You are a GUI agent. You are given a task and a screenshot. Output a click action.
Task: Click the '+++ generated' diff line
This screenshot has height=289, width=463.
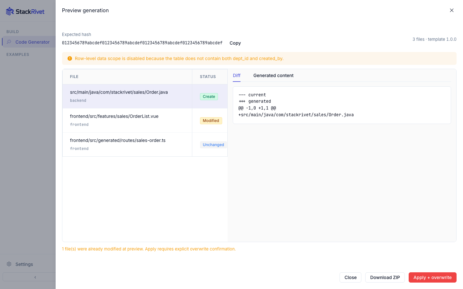pos(255,101)
